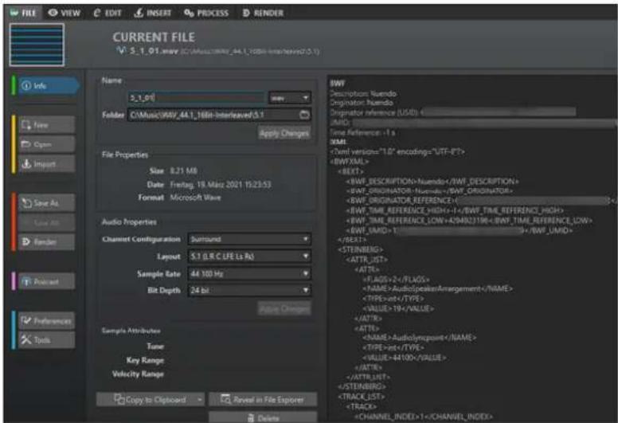Open the FILE tab
The width and height of the screenshot is (618, 423).
[x=23, y=13]
